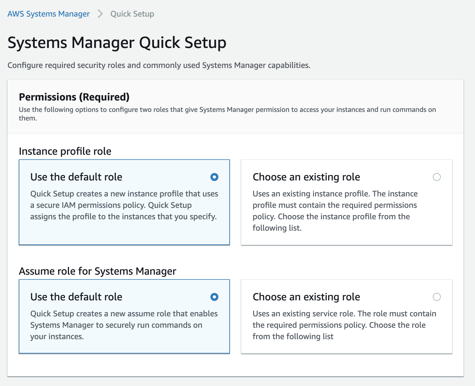Click the Systems Manager Quick Setup page title
This screenshot has width=475, height=386.
[x=117, y=43]
